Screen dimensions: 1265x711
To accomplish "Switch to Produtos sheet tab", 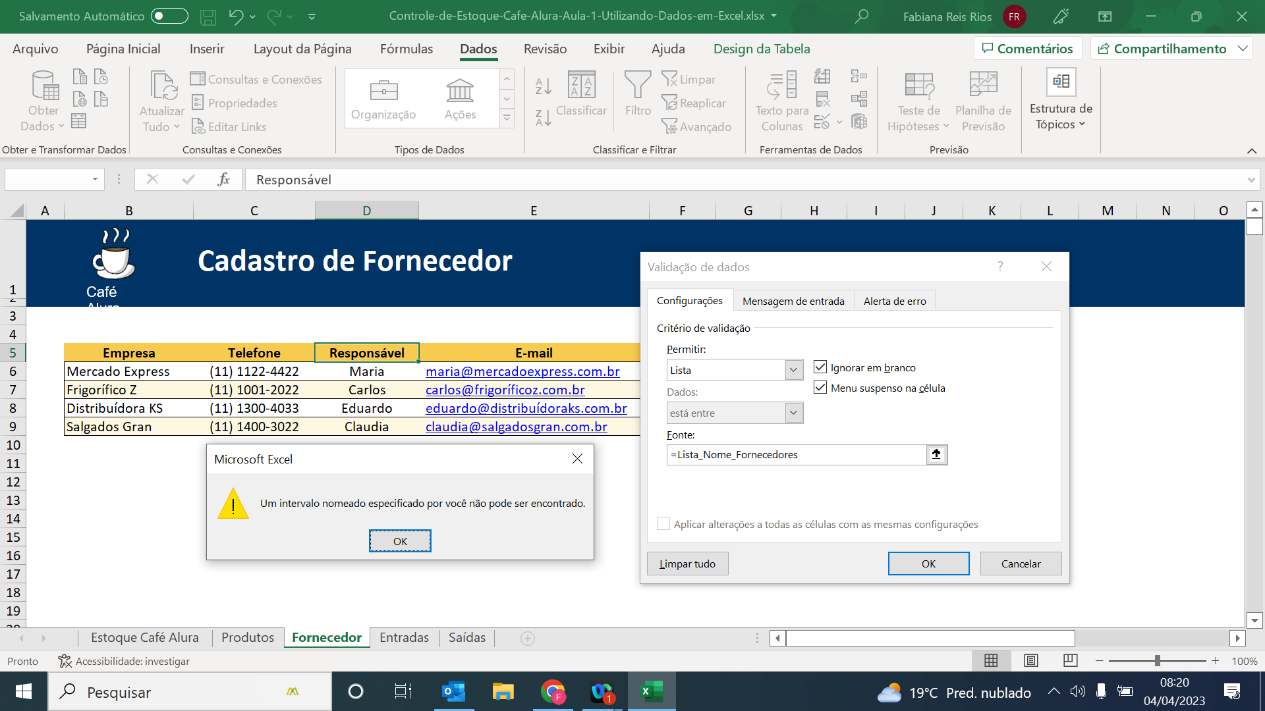I will coord(248,637).
